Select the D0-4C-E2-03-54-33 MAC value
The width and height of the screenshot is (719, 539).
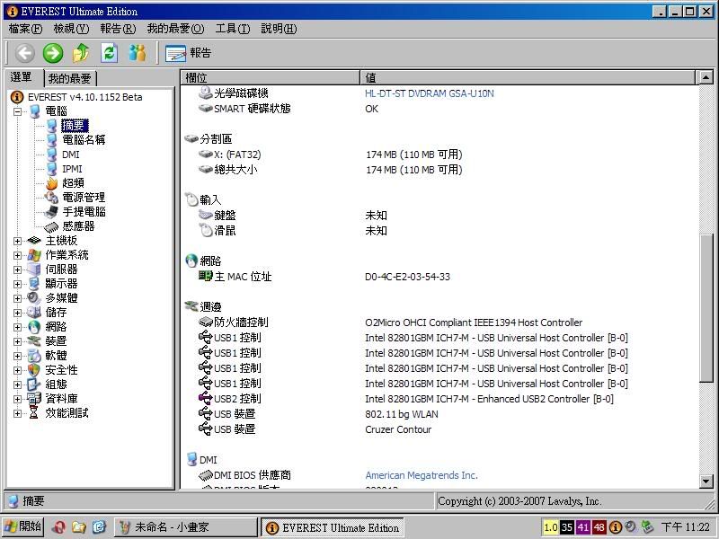[408, 277]
